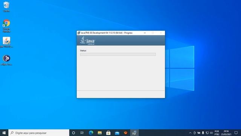Open the orange app pinned on taskbar
Viewport: 241px width, 136px height.
(126, 133)
